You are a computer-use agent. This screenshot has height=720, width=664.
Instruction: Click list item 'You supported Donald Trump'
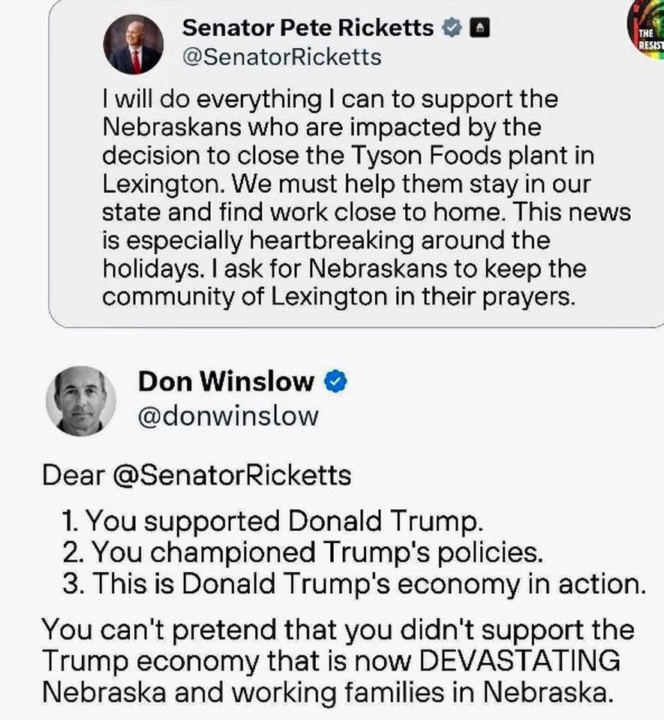click(x=279, y=520)
